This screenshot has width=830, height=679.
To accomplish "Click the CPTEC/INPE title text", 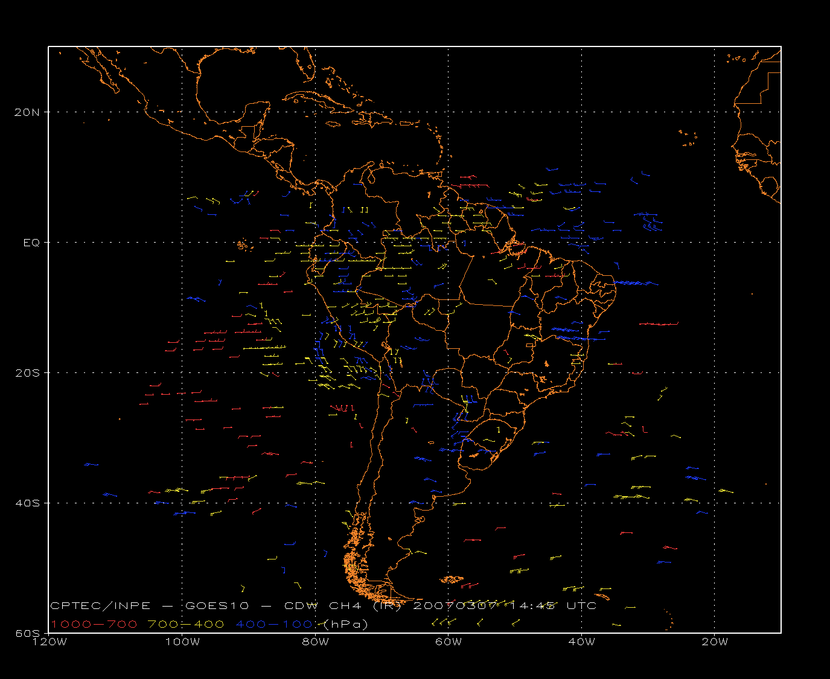I will coord(100,606).
